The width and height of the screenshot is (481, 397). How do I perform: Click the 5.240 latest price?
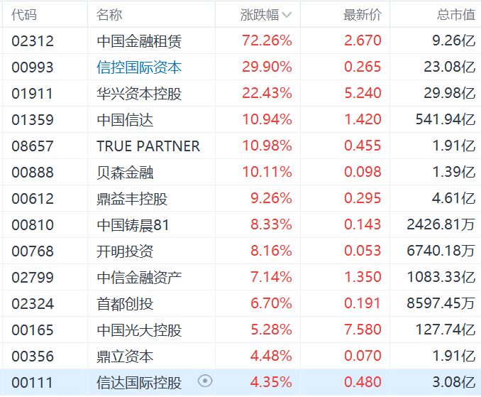tap(363, 93)
